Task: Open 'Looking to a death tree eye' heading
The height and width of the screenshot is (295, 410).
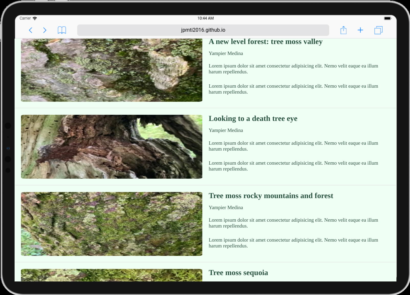Action: [x=253, y=119]
